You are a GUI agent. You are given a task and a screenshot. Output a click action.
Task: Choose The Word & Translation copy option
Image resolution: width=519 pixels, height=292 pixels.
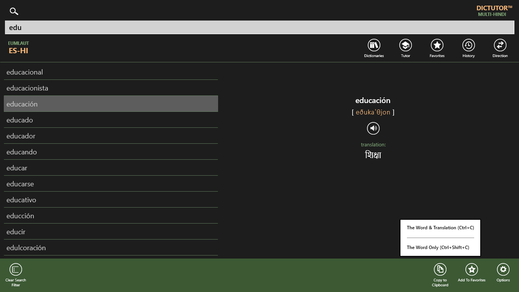coord(440,228)
